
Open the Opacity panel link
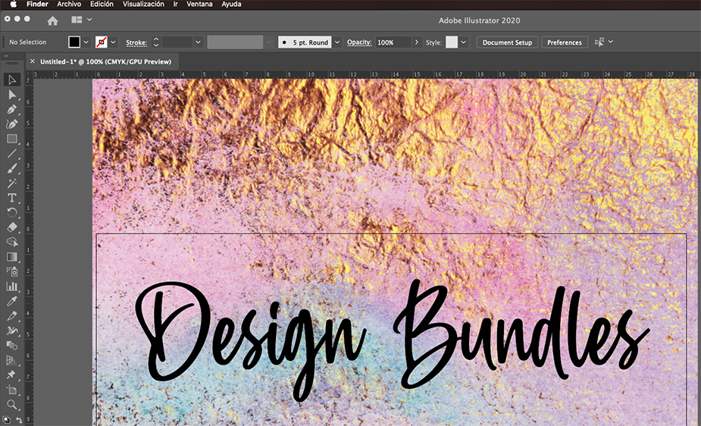pyautogui.click(x=359, y=42)
